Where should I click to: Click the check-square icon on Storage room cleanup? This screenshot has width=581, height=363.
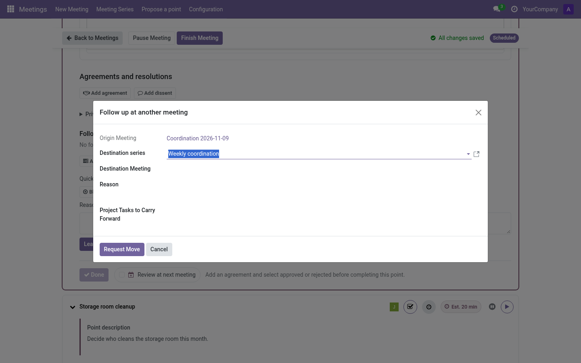[410, 307]
